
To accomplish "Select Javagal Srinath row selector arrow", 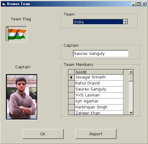I will pos(71,77).
